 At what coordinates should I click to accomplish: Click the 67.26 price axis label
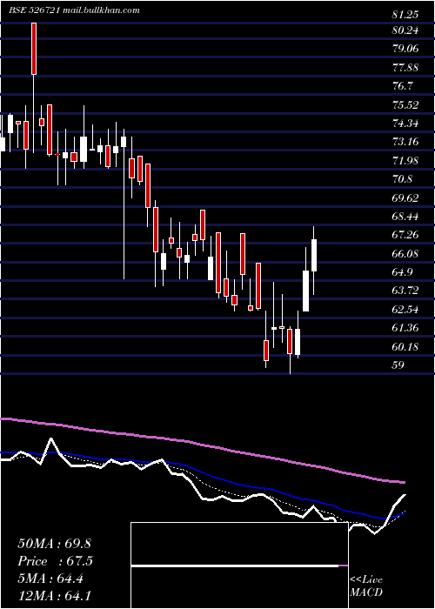coord(405,235)
